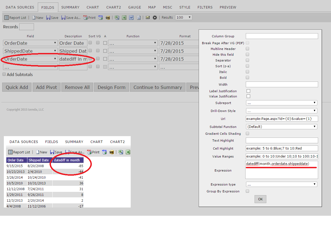Click Save As in the designer toolbar
331x230 pixels.
pos(71,18)
